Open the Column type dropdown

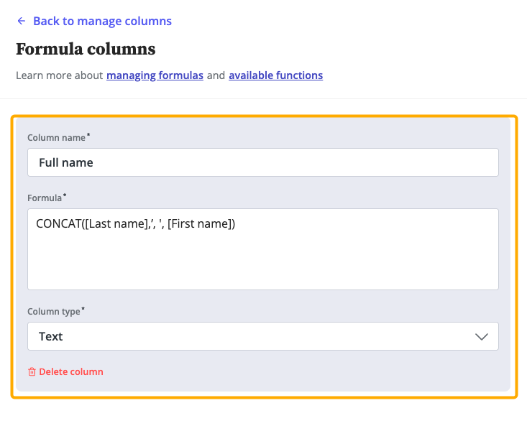pos(262,336)
